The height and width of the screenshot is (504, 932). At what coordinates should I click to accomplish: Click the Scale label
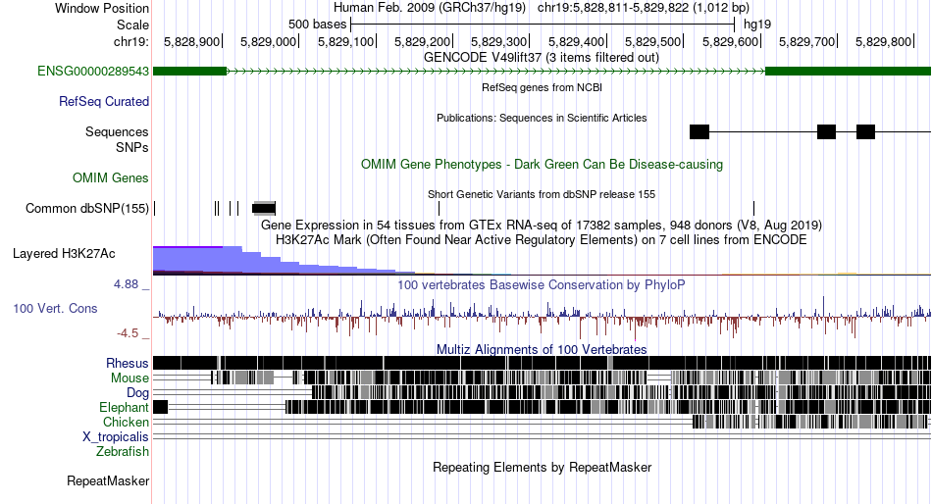(132, 25)
